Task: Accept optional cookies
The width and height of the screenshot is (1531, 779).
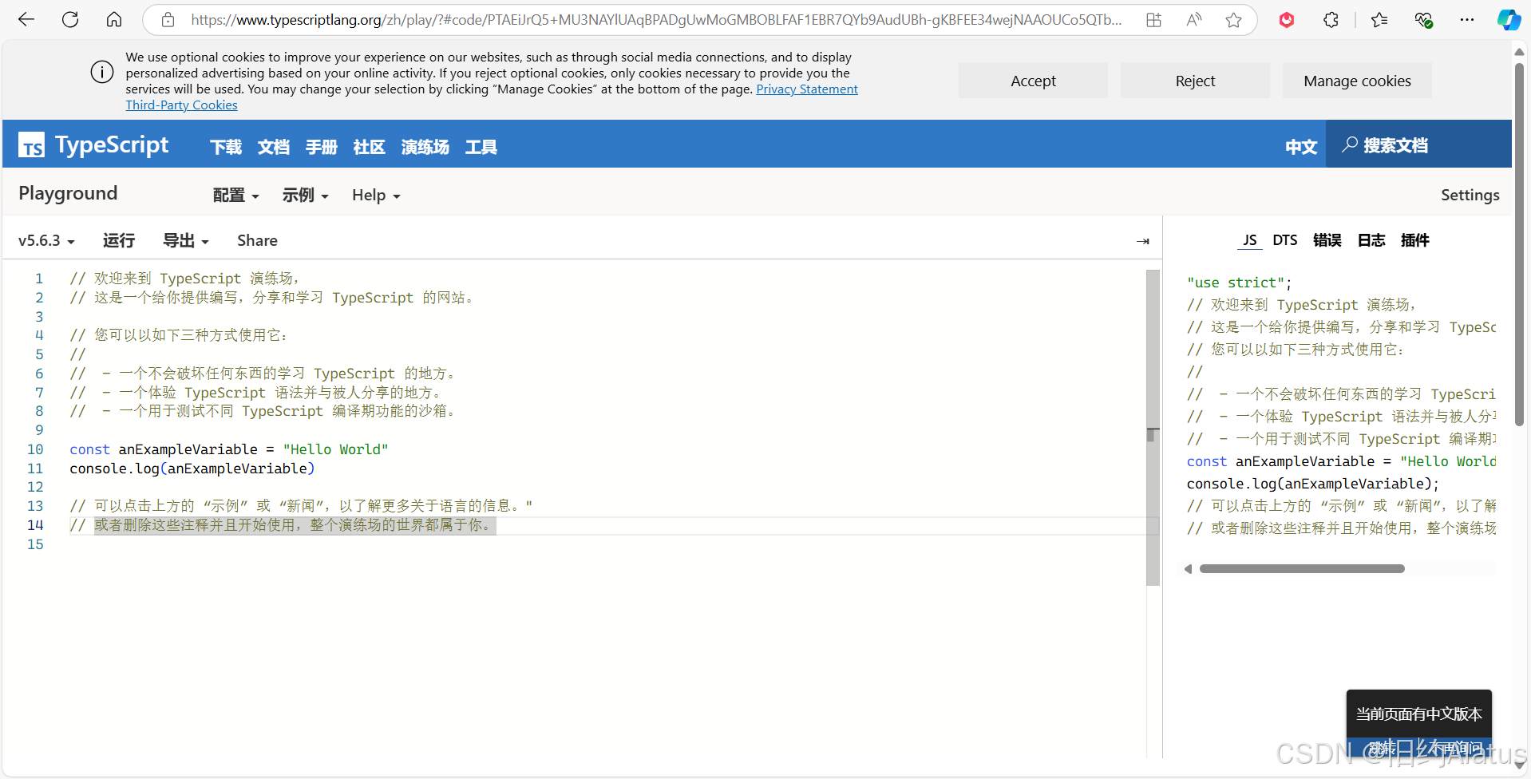Action: click(1033, 81)
